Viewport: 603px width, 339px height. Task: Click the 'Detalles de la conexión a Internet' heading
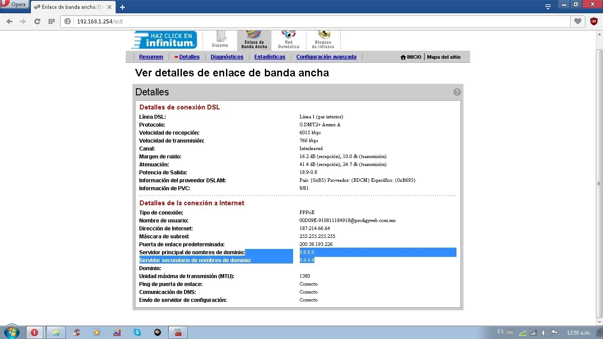point(192,203)
